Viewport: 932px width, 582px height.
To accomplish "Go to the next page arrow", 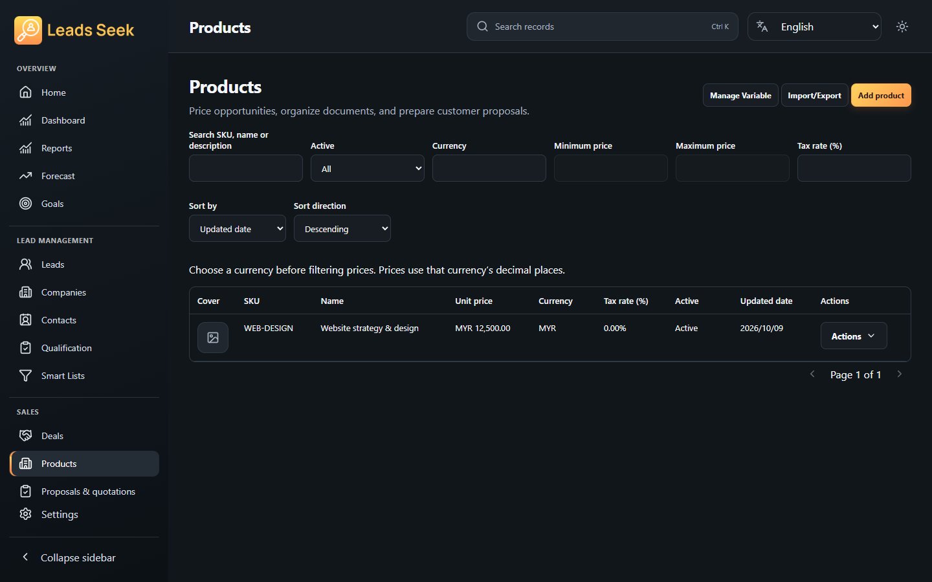I will click(900, 374).
